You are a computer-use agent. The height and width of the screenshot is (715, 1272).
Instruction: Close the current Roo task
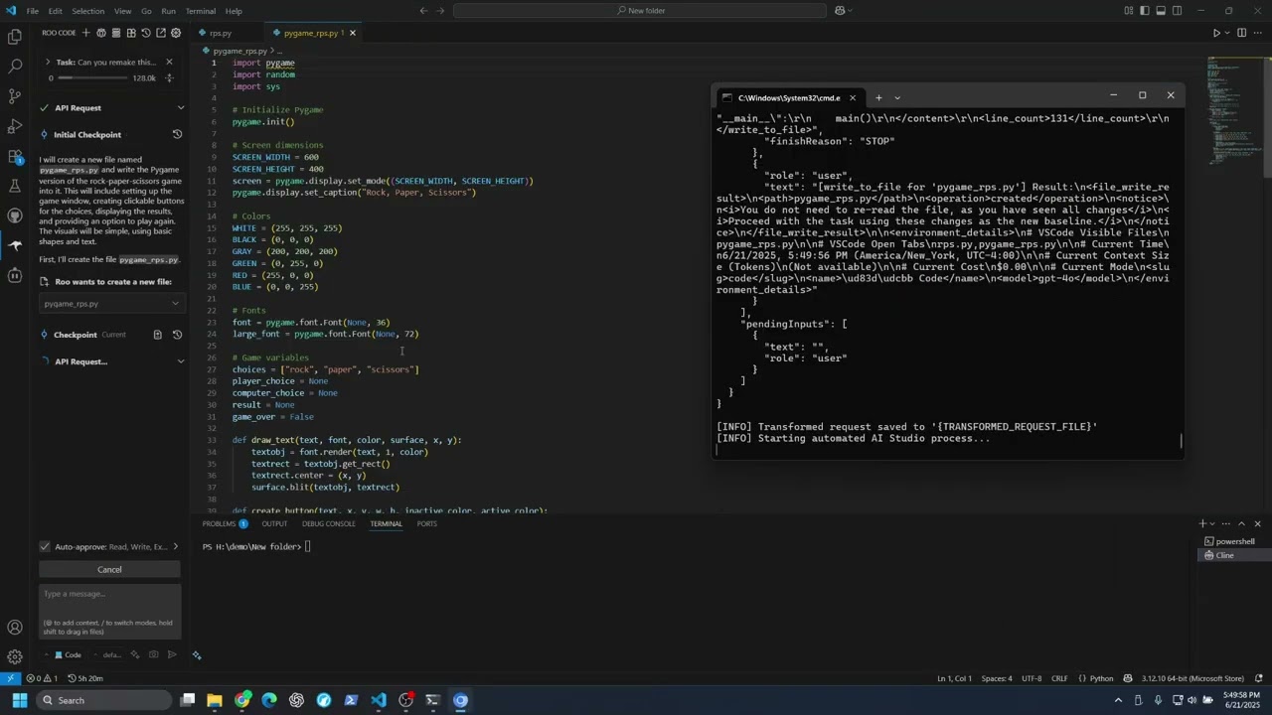point(169,62)
